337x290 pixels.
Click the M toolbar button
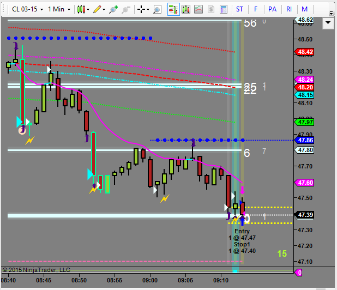tap(304, 9)
